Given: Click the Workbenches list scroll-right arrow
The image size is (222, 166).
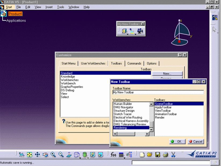Looking at the screenshot, I should coord(147,134).
